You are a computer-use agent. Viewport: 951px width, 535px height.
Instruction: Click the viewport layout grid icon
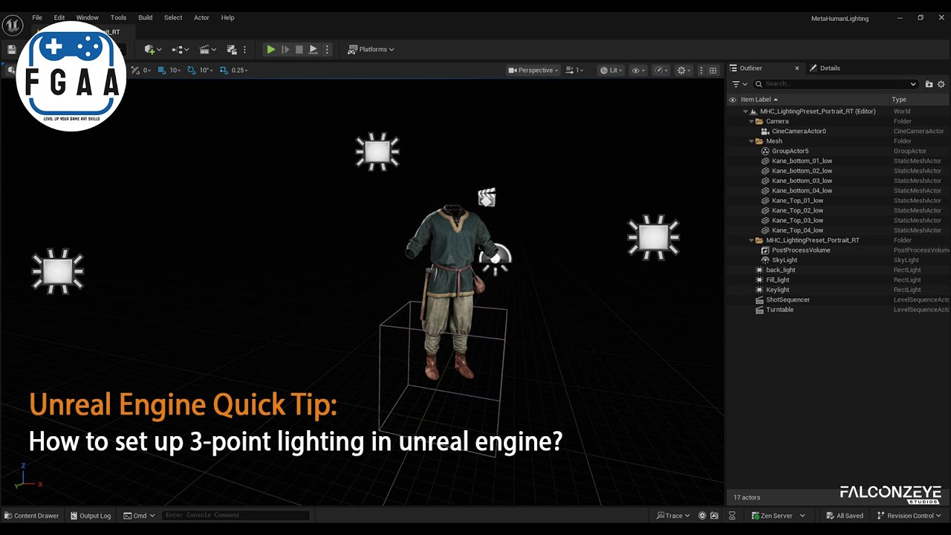[x=713, y=71]
